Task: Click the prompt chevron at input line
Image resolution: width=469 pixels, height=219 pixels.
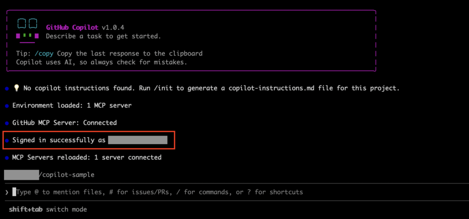Action: tap(6, 192)
